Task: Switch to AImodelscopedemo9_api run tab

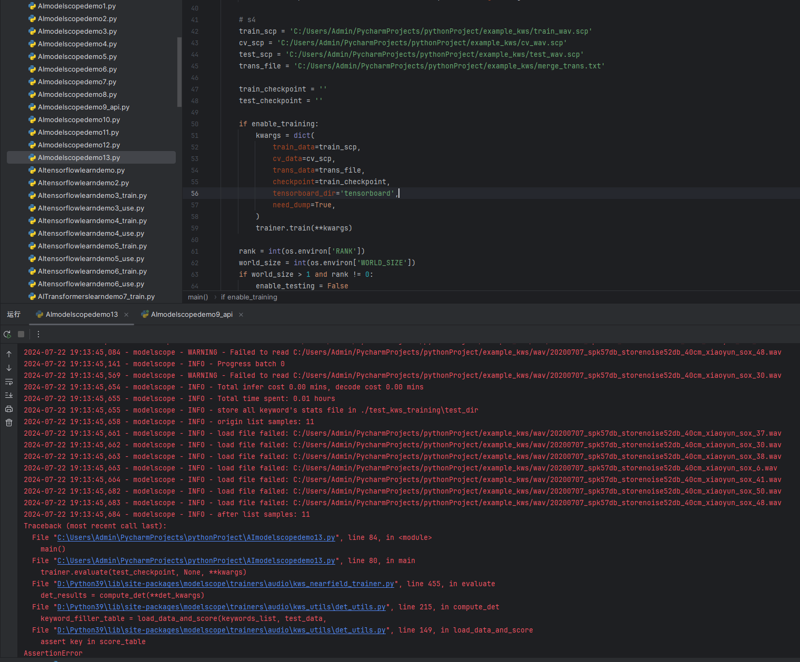Action: click(192, 315)
